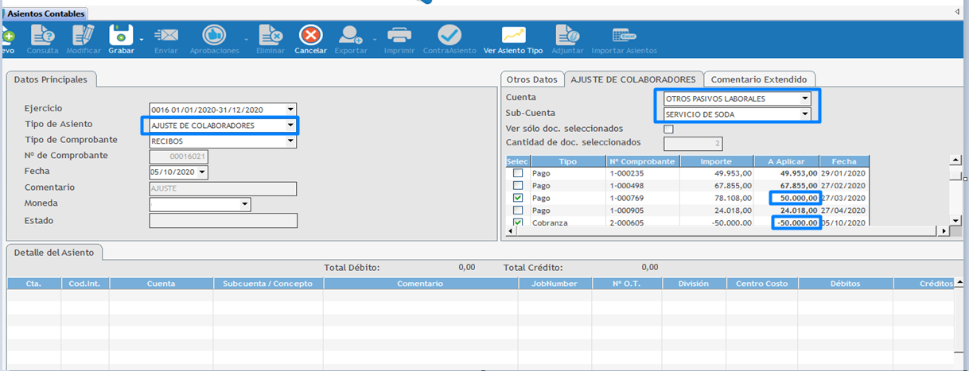969x371 pixels.
Task: Toggle 'Ver sólo doc. seleccionados' checkbox
Action: point(668,129)
